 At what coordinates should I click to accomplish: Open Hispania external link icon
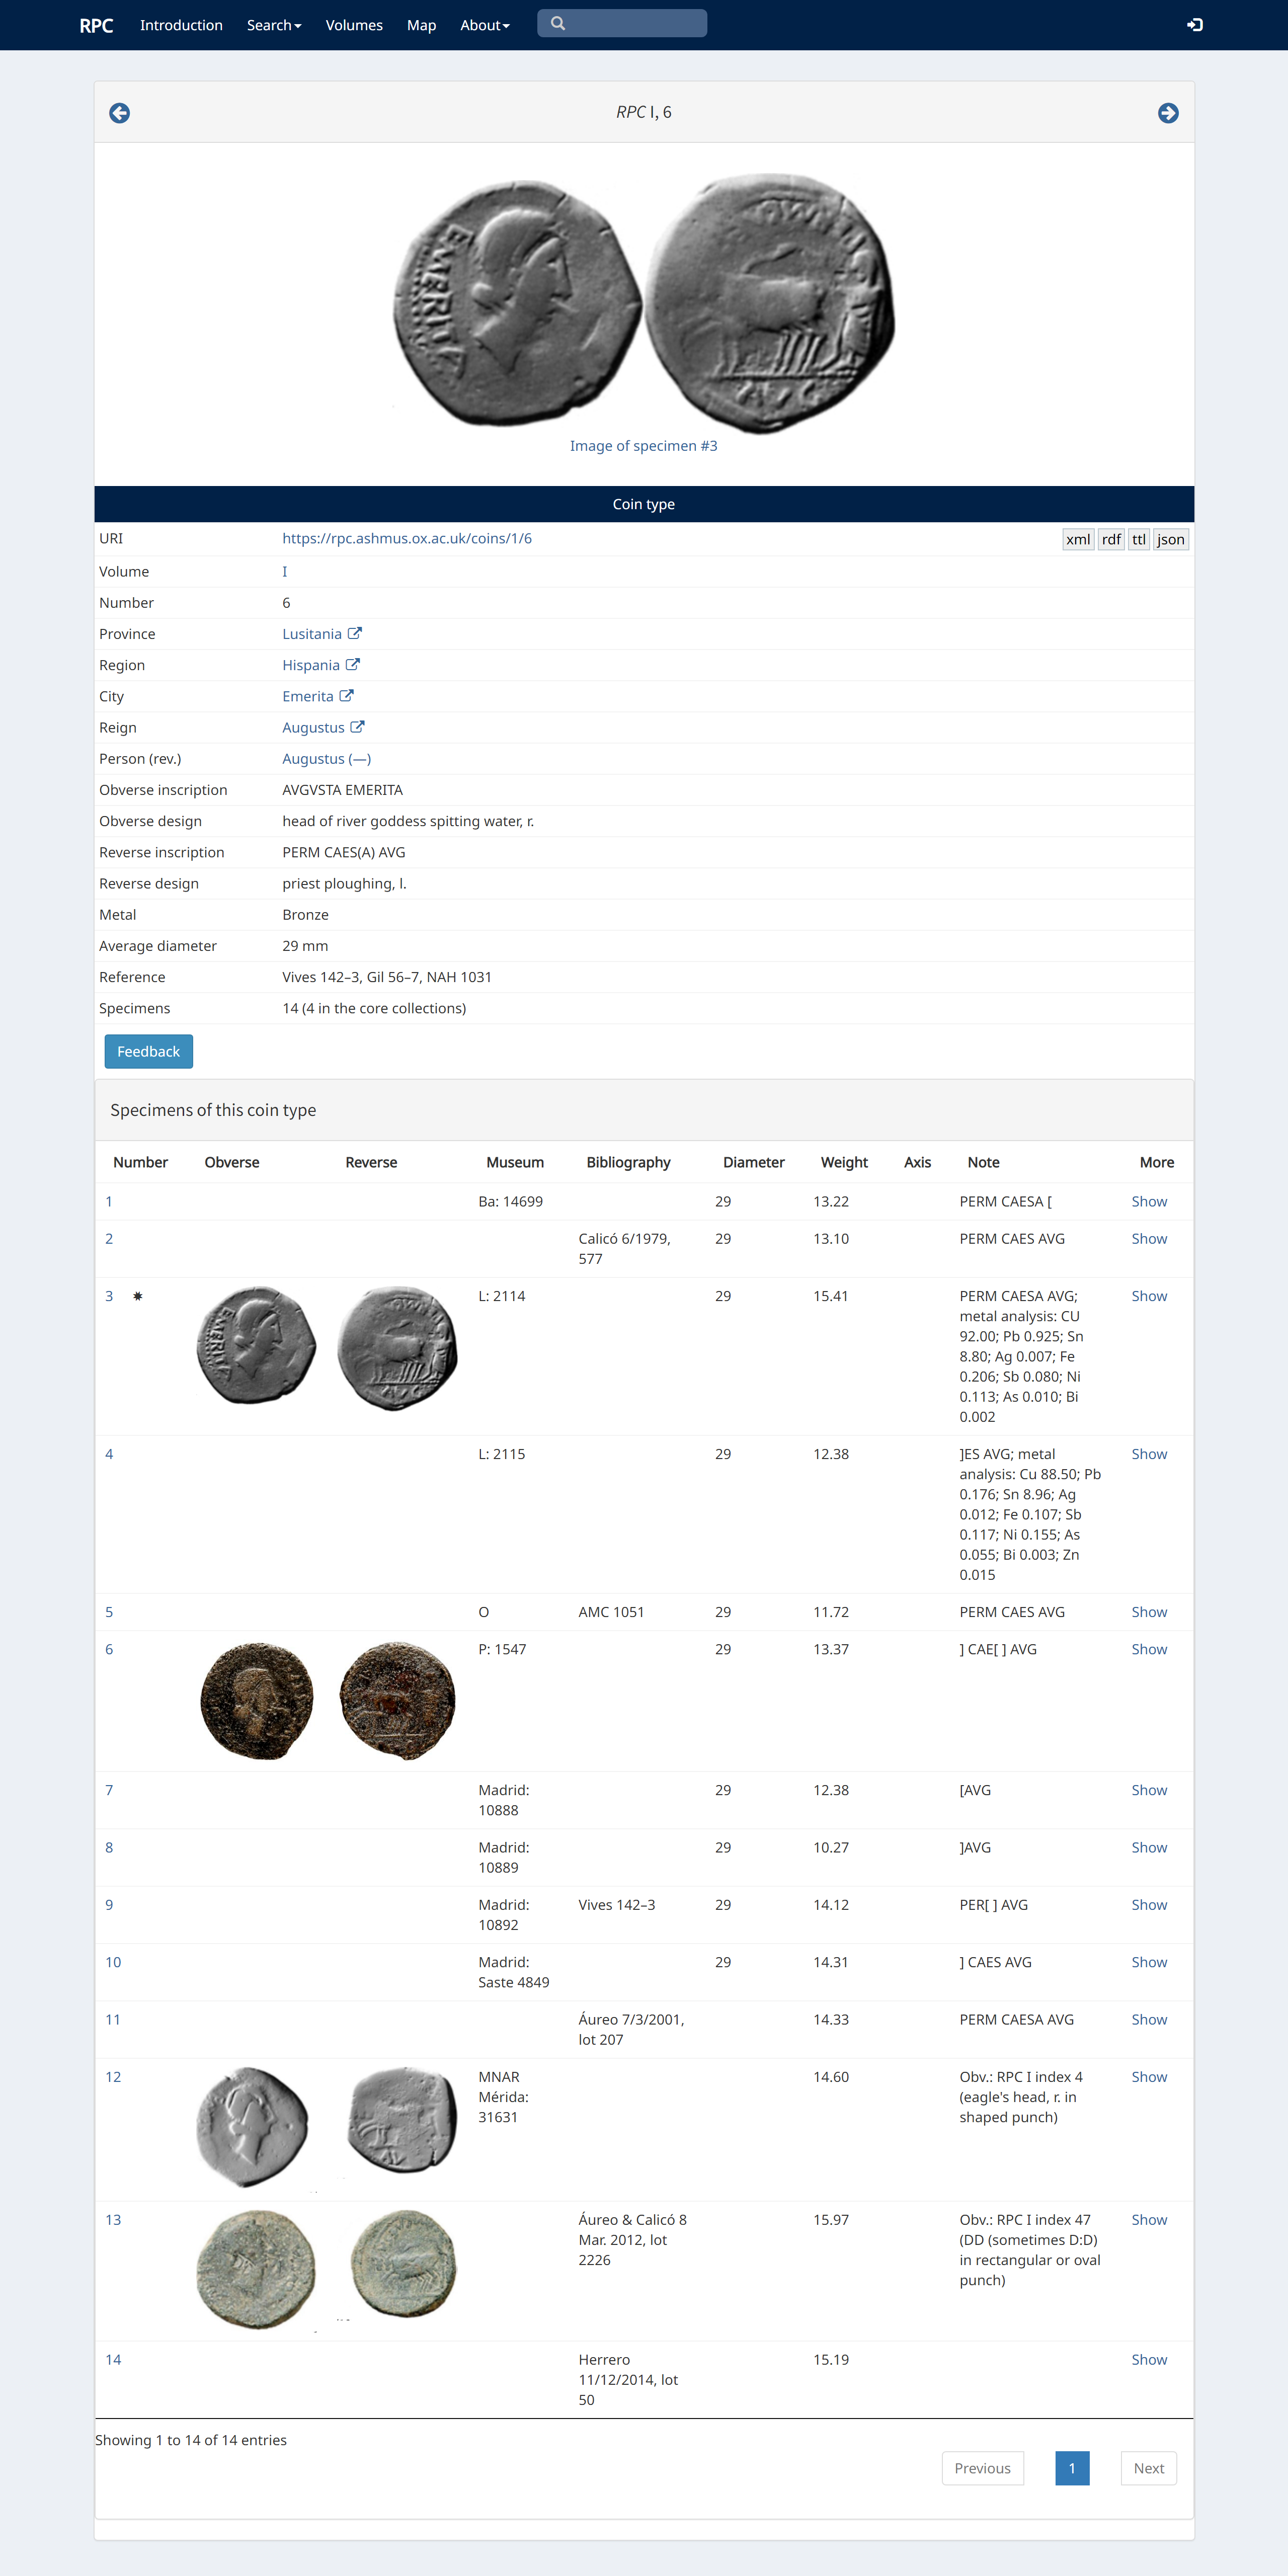tap(353, 664)
